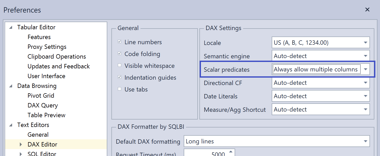Image resolution: width=380 pixels, height=156 pixels.
Task: Disable Line numbers
Action: click(x=119, y=41)
